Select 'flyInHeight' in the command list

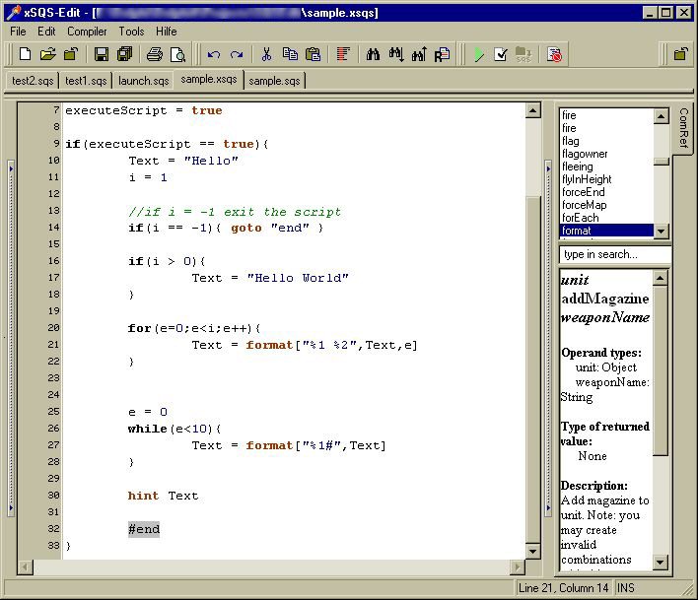[x=606, y=179]
